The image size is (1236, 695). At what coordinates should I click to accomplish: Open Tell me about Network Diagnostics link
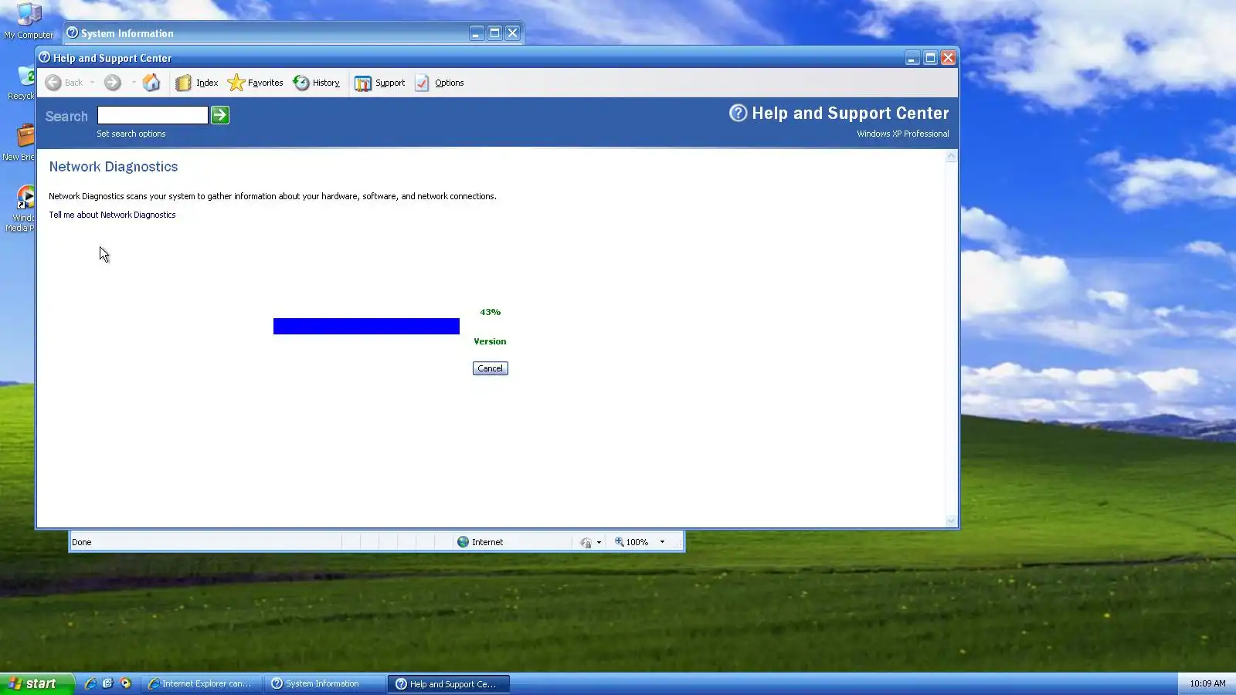click(112, 215)
